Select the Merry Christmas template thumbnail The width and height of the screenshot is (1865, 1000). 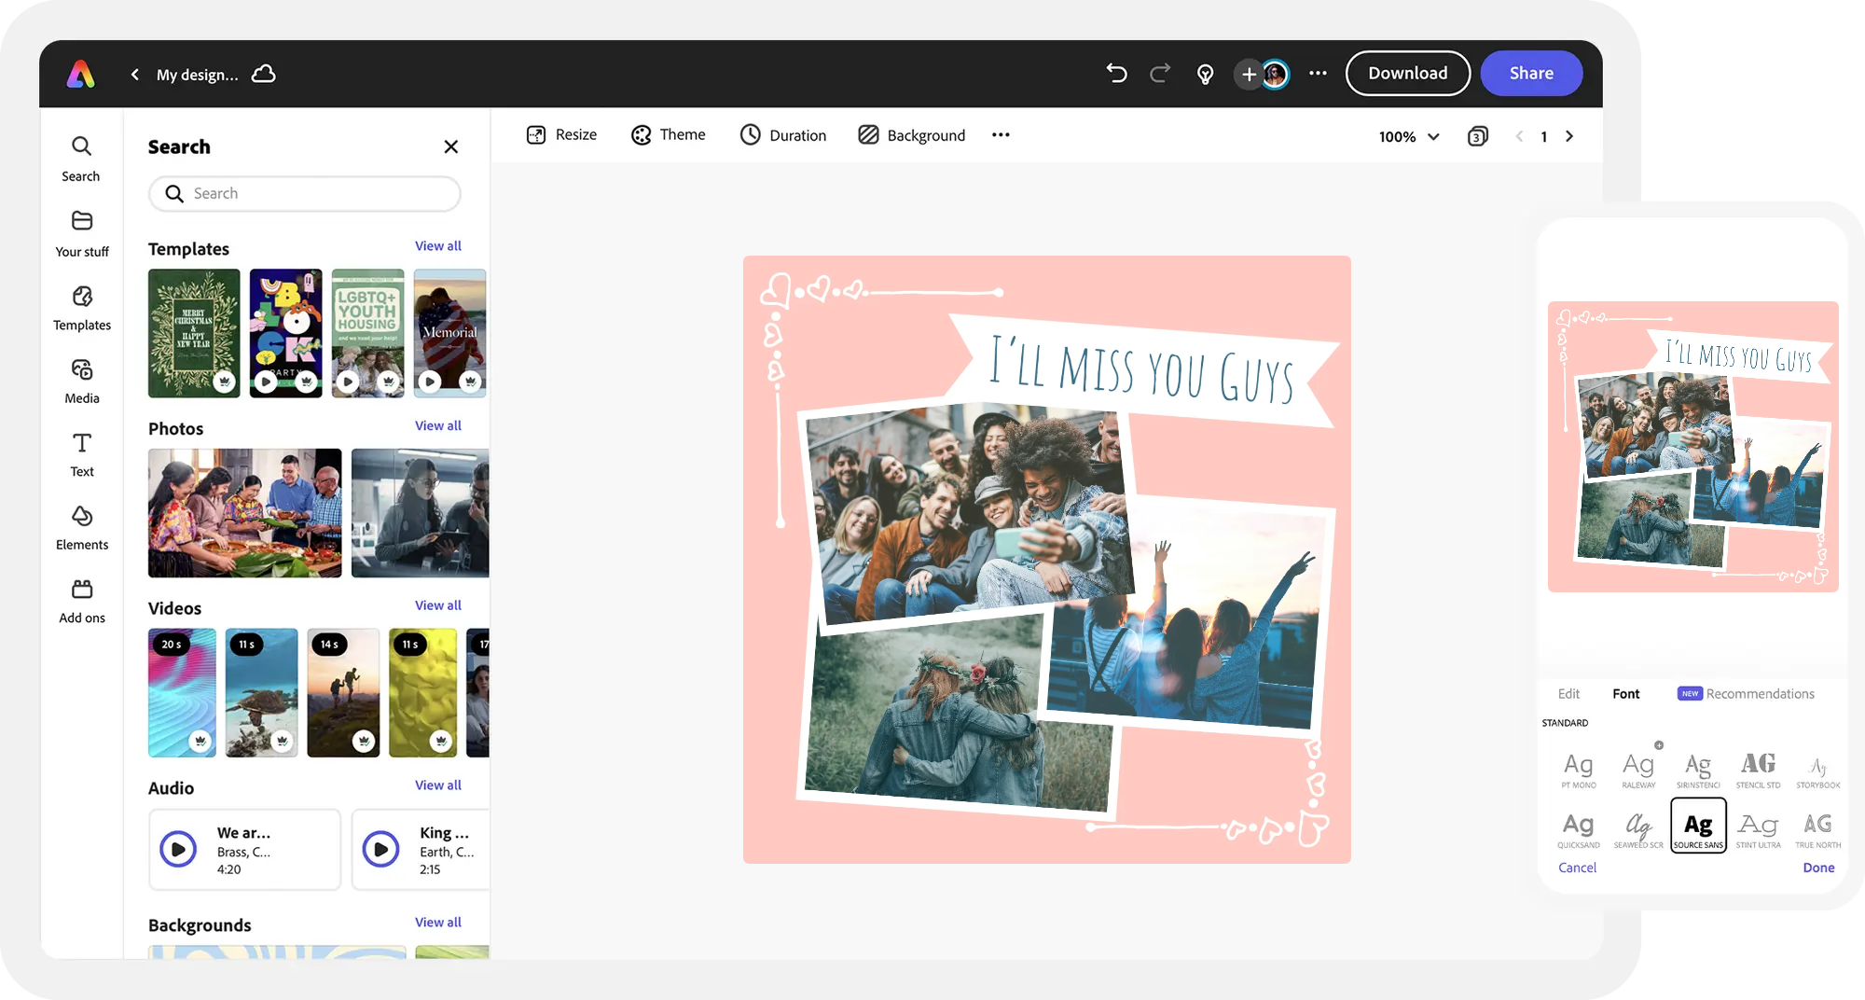click(x=194, y=333)
